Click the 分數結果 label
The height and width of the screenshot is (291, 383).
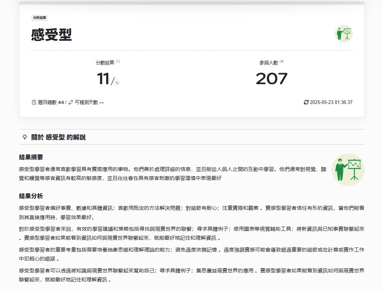tap(105, 63)
